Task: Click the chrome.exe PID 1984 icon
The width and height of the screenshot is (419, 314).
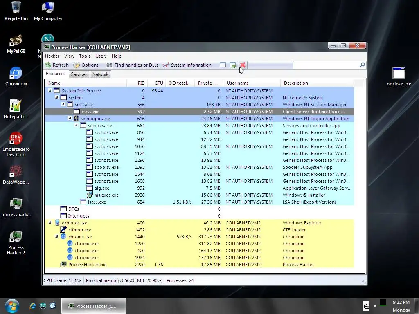Action: (70, 258)
